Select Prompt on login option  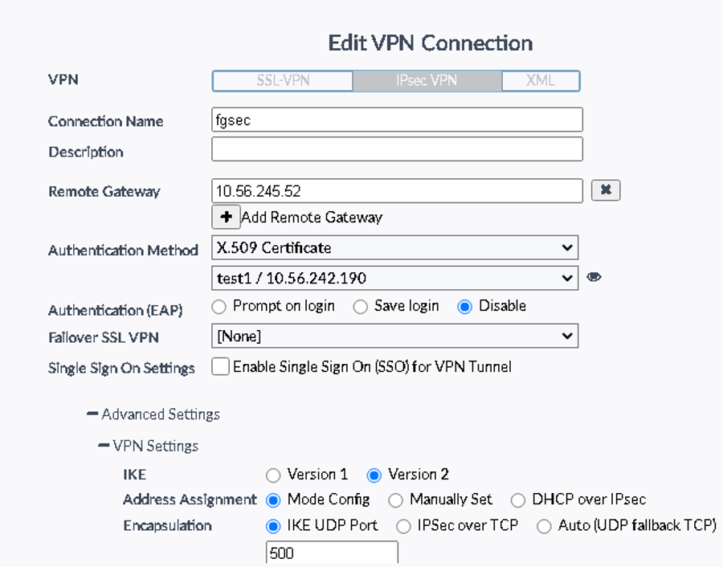[219, 307]
